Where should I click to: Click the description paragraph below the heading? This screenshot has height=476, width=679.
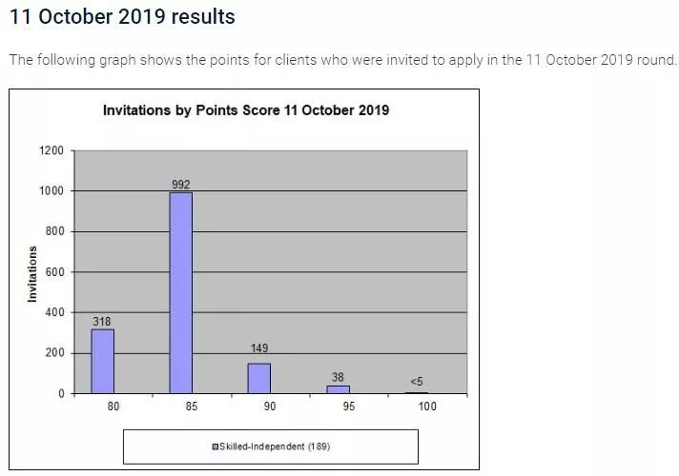click(342, 60)
